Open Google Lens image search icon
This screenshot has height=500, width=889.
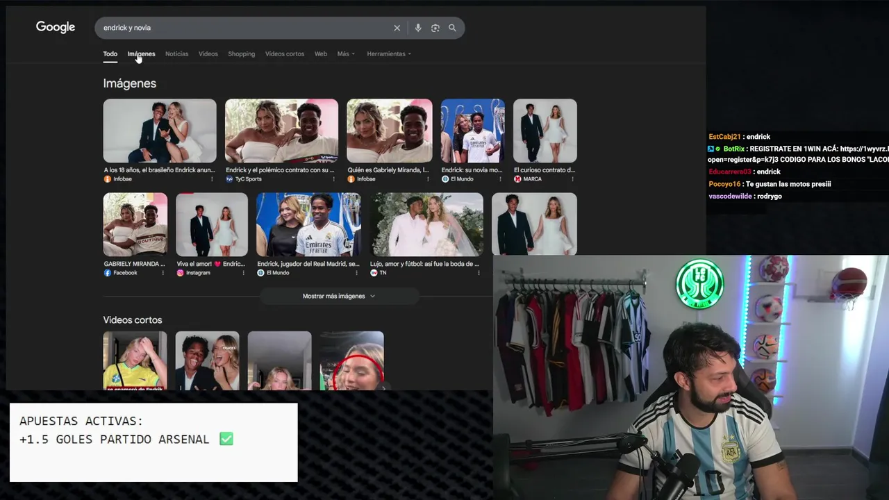[x=435, y=28]
